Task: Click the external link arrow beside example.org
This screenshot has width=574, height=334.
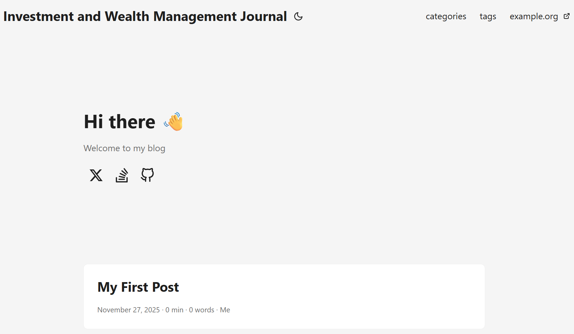Action: (x=566, y=16)
